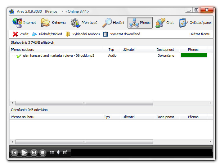Click the Hledání magnifying glass icon
This screenshot has width=220, height=164.
[x=107, y=23]
